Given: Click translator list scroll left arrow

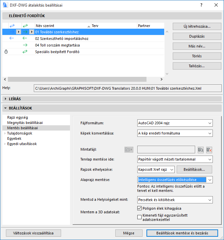Looking at the screenshot, I should point(5,79).
